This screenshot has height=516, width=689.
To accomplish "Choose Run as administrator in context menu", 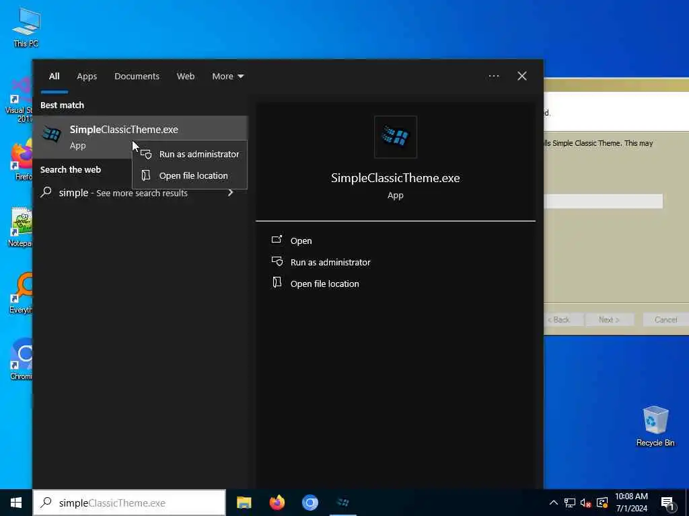I will [x=189, y=154].
